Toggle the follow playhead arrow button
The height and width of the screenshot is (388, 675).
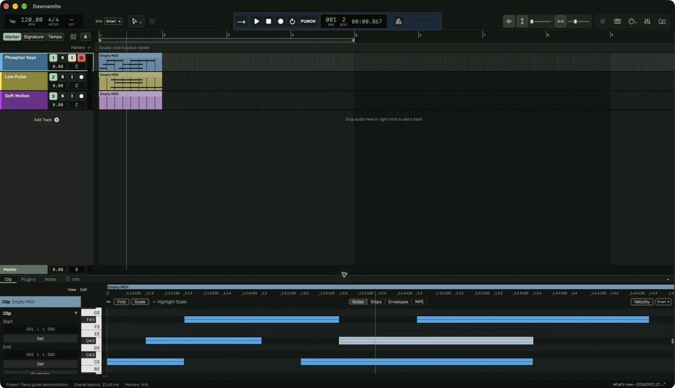[x=242, y=21]
